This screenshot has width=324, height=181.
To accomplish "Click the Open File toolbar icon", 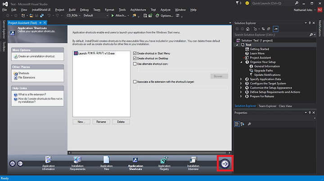I will point(31,15).
